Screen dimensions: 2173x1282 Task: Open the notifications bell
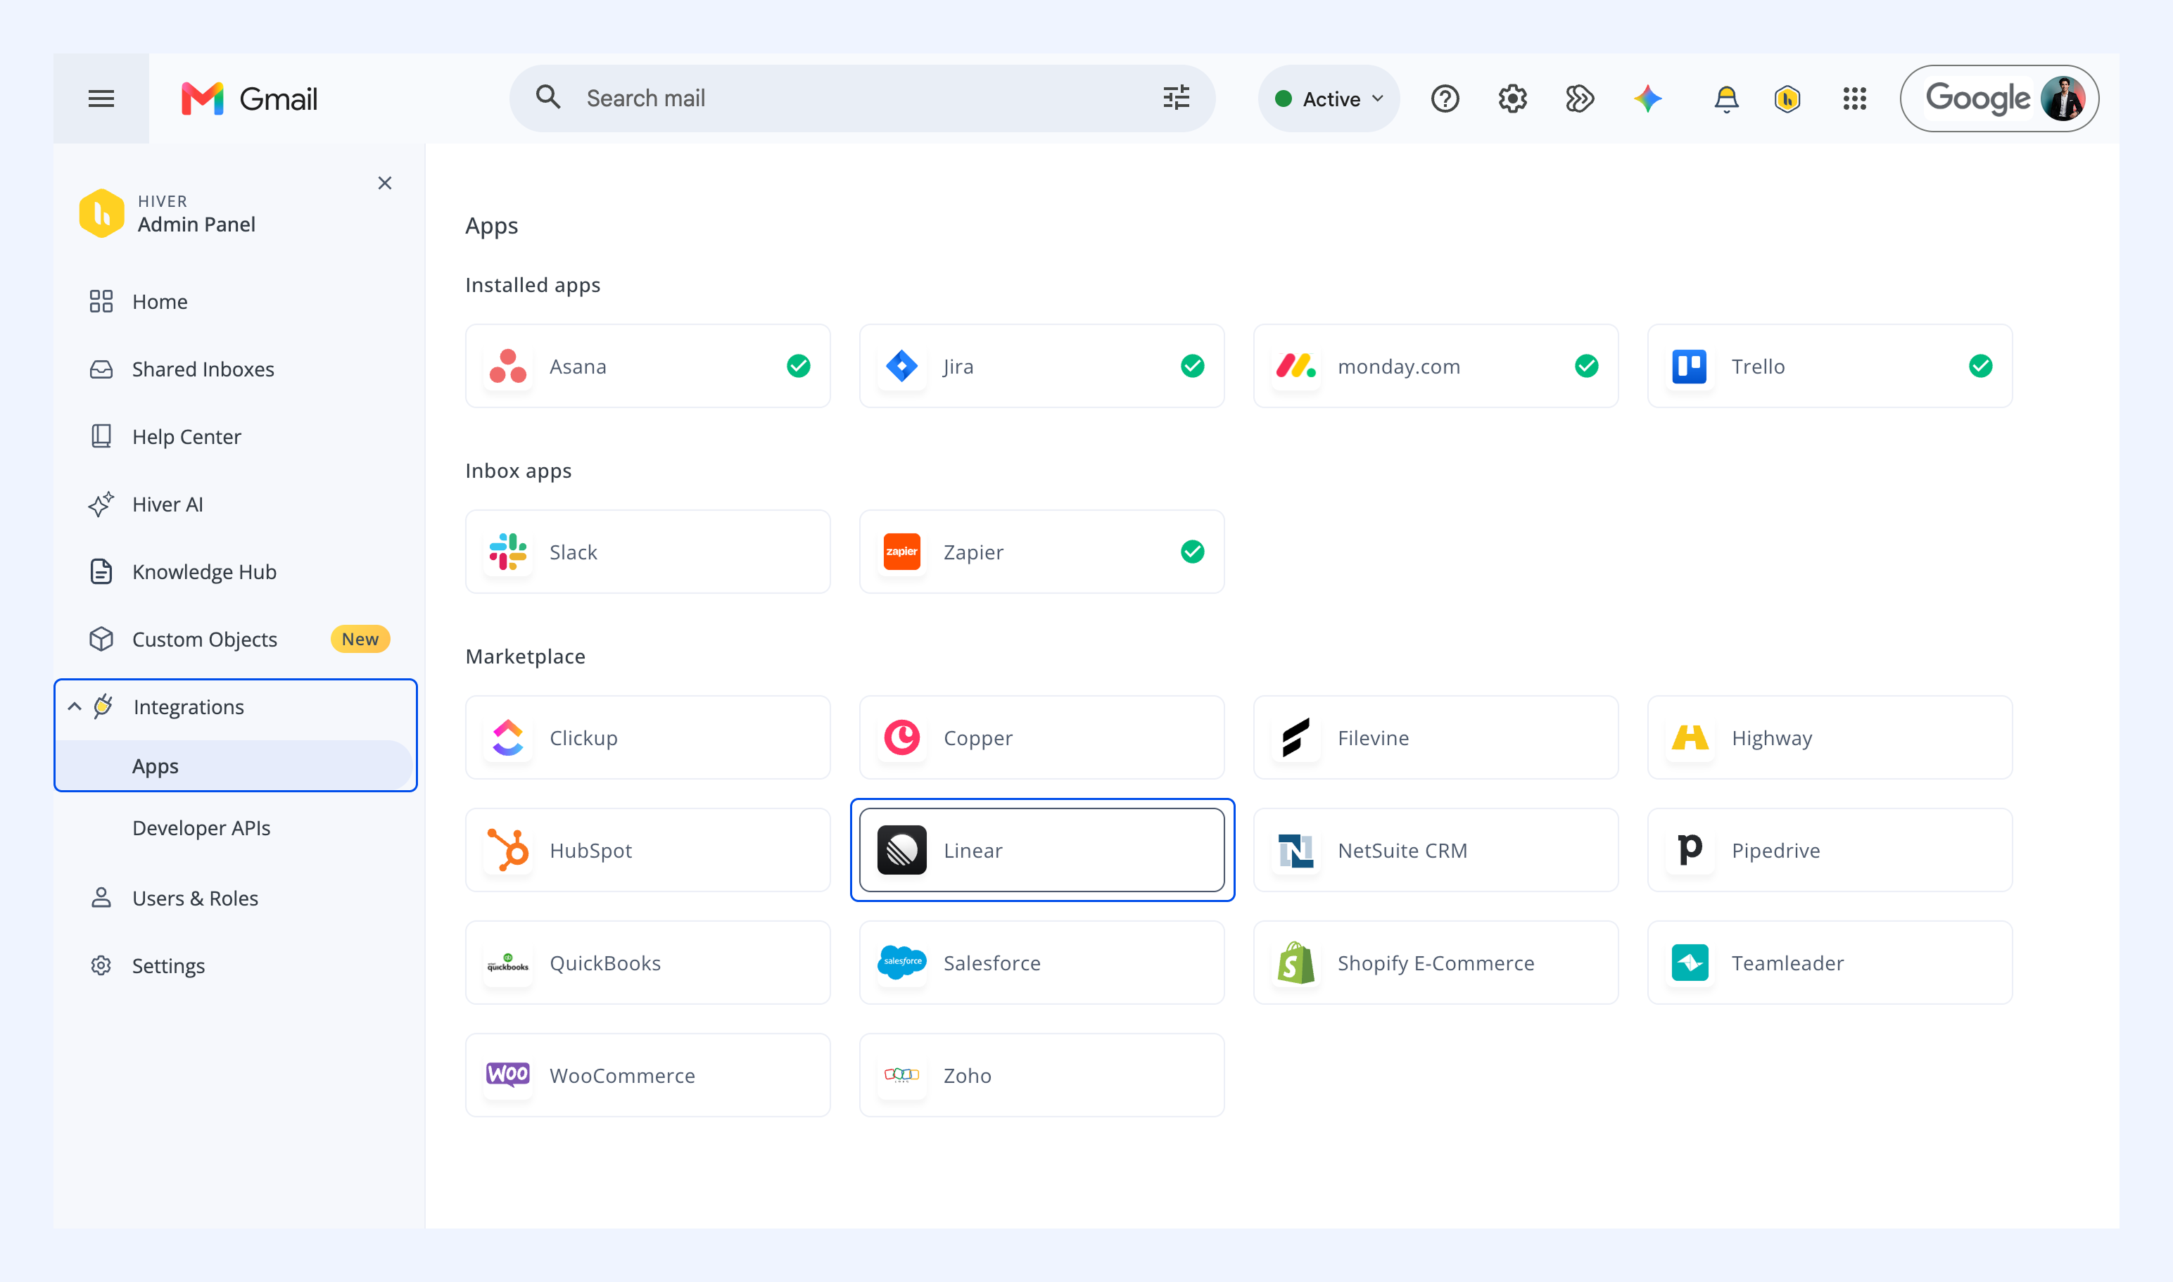(1725, 99)
